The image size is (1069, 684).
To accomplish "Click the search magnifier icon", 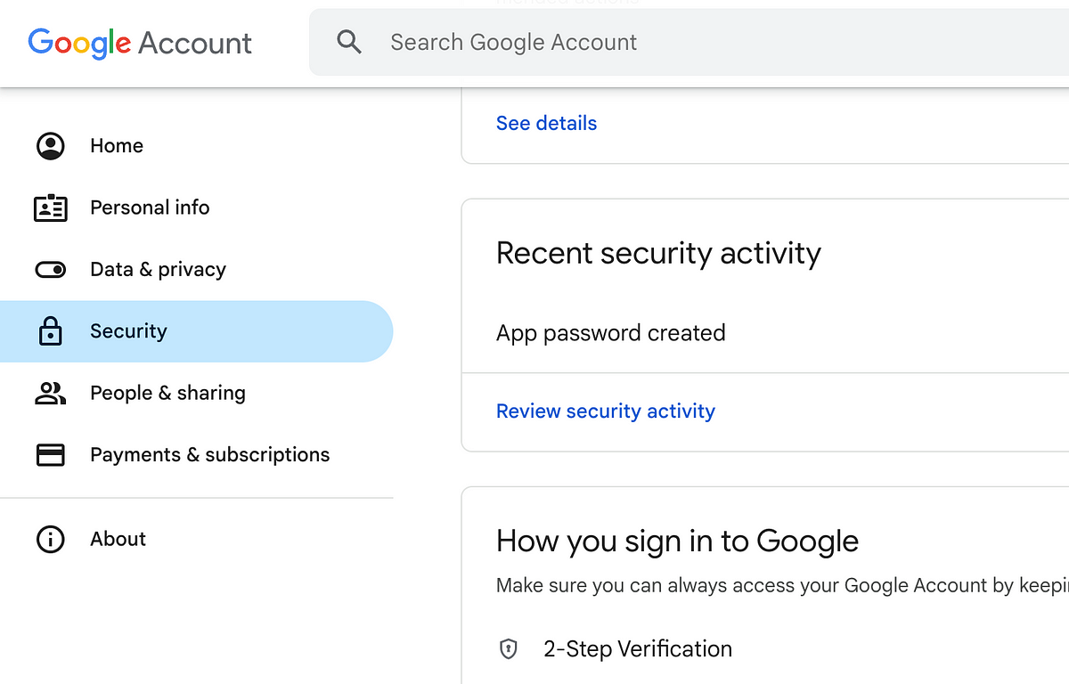I will pos(349,42).
